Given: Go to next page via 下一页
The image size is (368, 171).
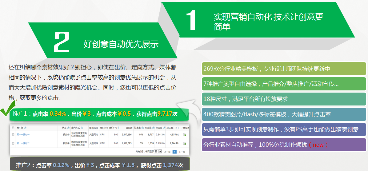Looking at the screenshot, I should (182, 152).
